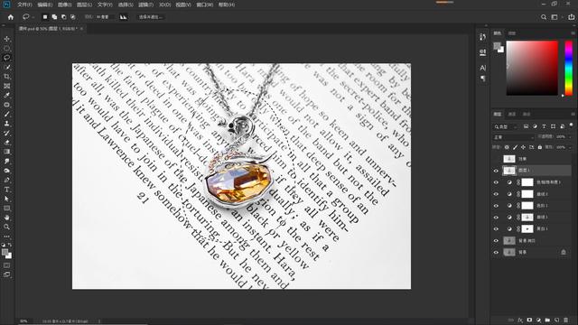Expand the layer opacity dropdown arrow
This screenshot has width=578, height=325.
(x=570, y=136)
